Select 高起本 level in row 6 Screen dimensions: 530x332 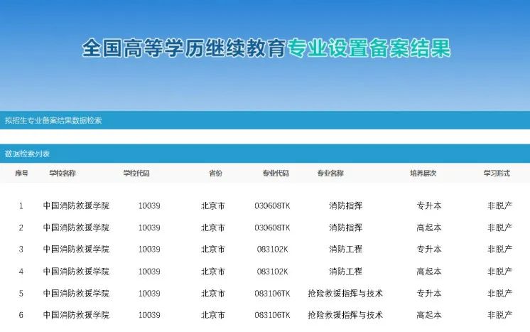[428, 315]
